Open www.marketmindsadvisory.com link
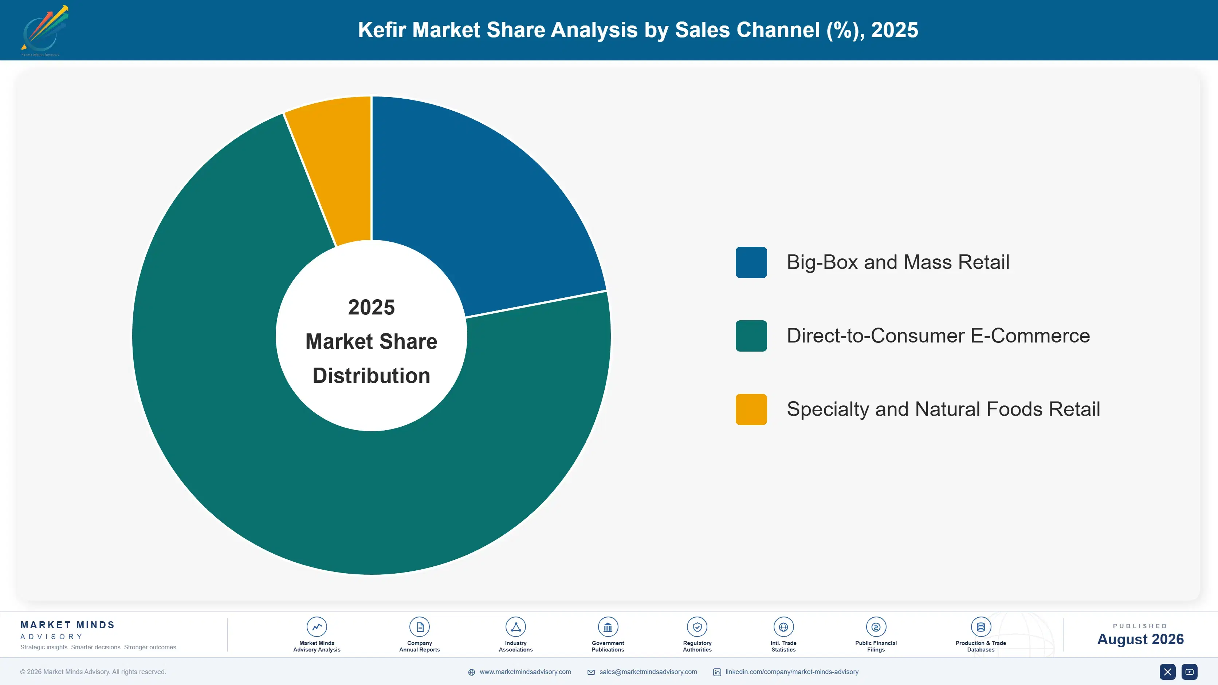 [x=525, y=672]
